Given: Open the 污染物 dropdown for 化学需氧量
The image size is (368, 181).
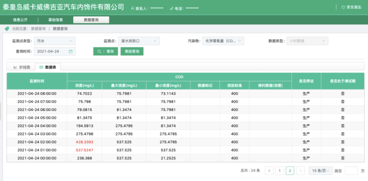Looking at the screenshot, I should click(x=223, y=41).
